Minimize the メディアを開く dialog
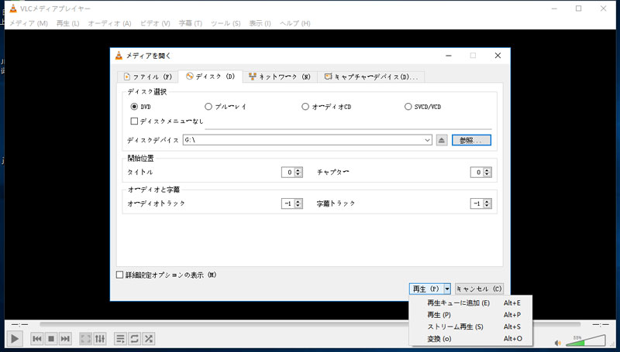This screenshot has height=352, width=620. (449, 56)
